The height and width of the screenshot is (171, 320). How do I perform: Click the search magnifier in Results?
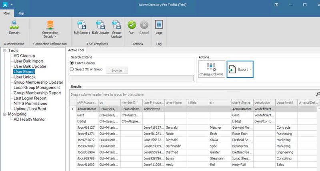point(318,94)
